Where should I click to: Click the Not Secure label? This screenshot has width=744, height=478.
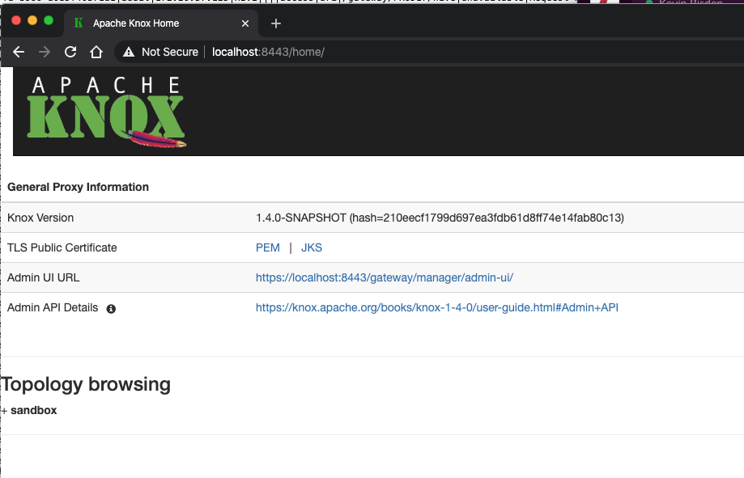pos(170,52)
